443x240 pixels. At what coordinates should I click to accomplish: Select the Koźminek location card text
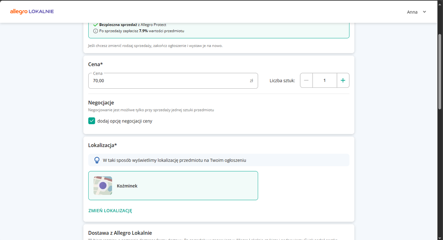pyautogui.click(x=127, y=186)
